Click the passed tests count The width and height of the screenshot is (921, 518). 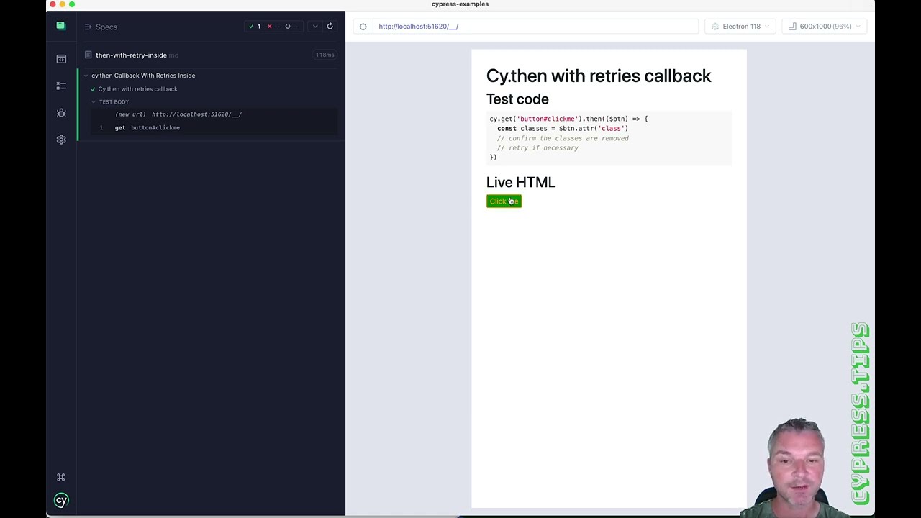click(255, 27)
